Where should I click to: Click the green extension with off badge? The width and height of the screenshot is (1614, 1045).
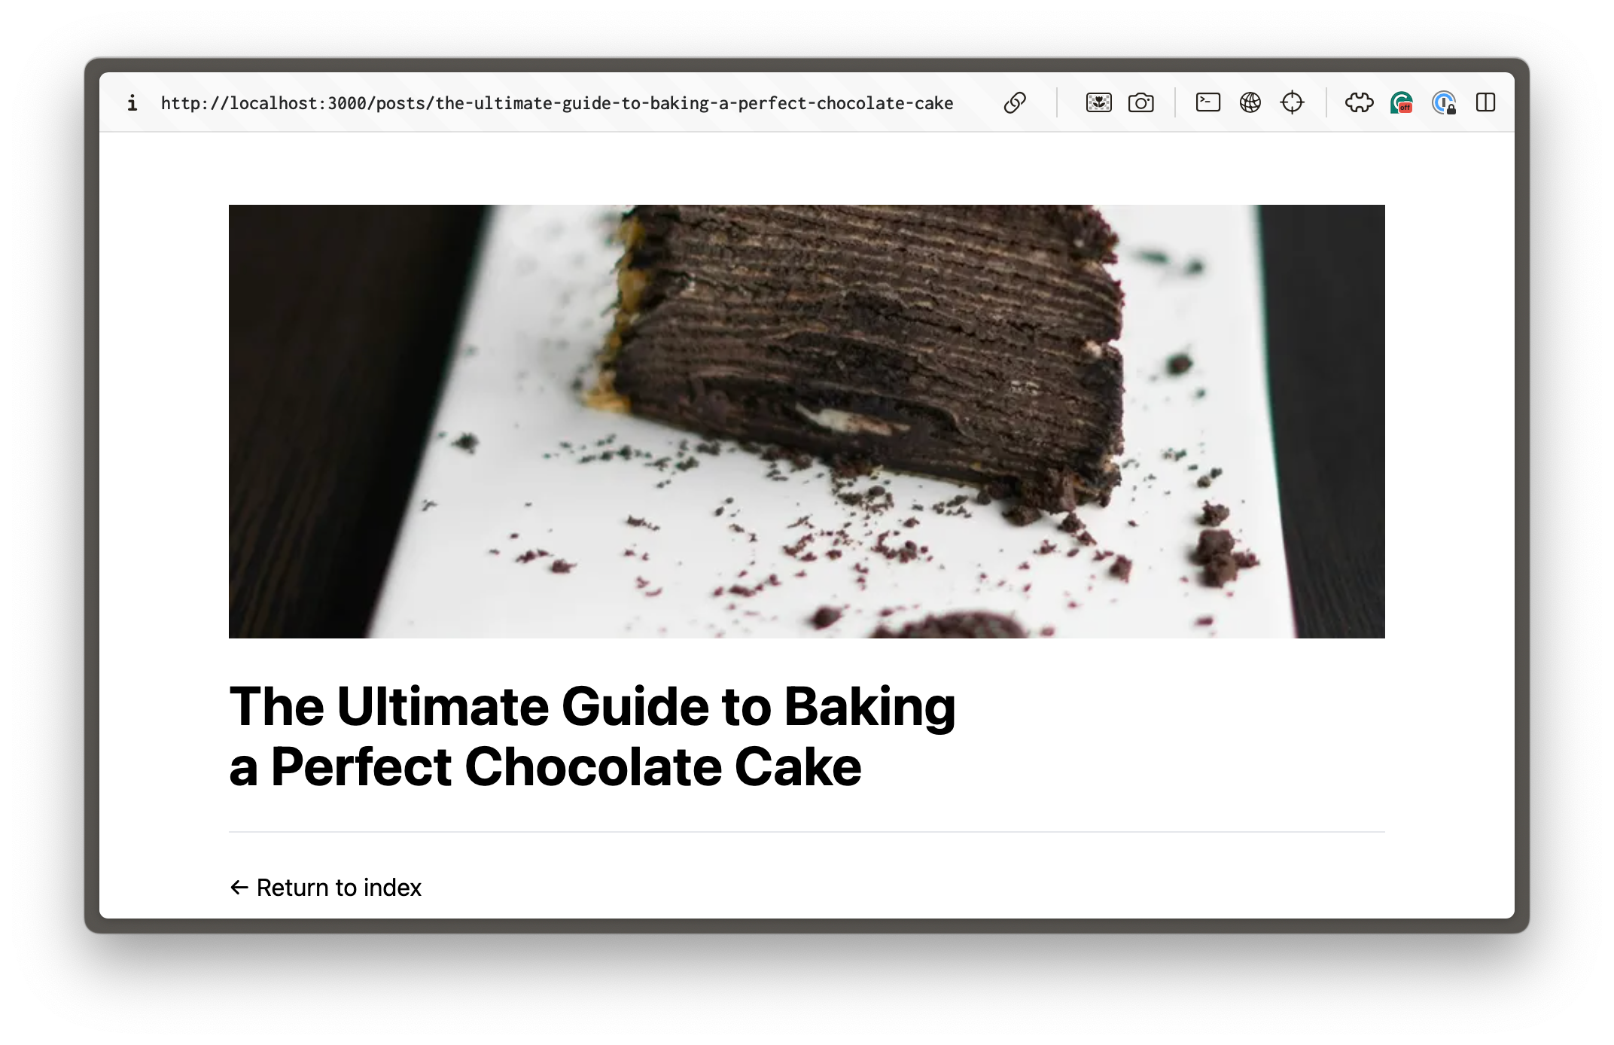pyautogui.click(x=1401, y=102)
